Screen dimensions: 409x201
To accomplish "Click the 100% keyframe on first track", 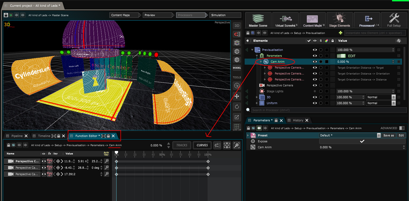I will click(x=208, y=161).
